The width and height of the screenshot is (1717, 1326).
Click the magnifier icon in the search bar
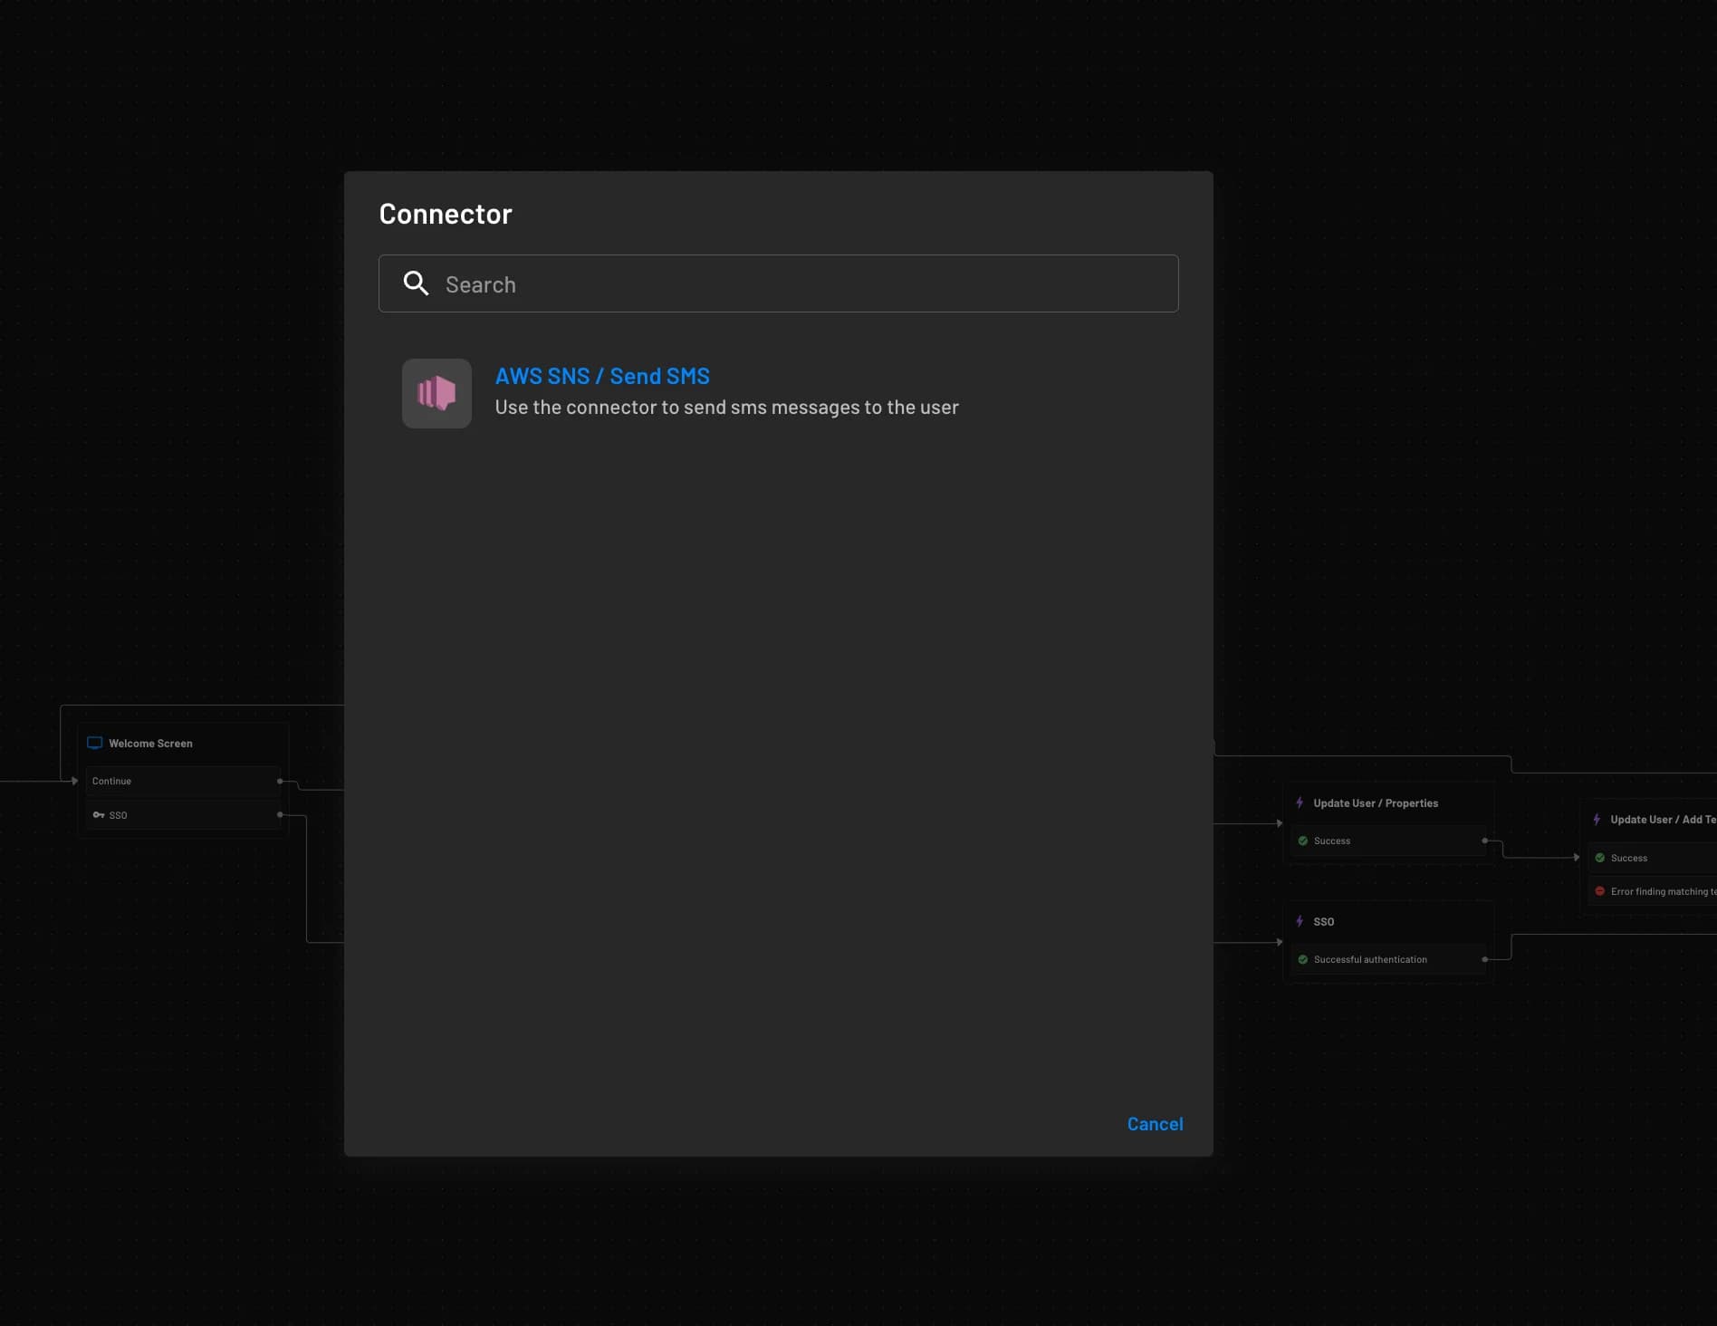[417, 283]
